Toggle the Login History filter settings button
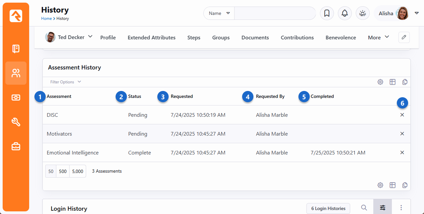 [x=382, y=208]
